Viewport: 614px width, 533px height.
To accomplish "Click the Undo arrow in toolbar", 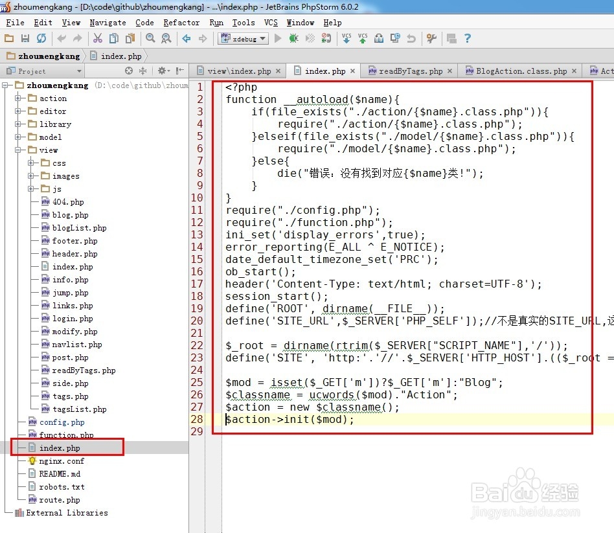I will [62, 38].
